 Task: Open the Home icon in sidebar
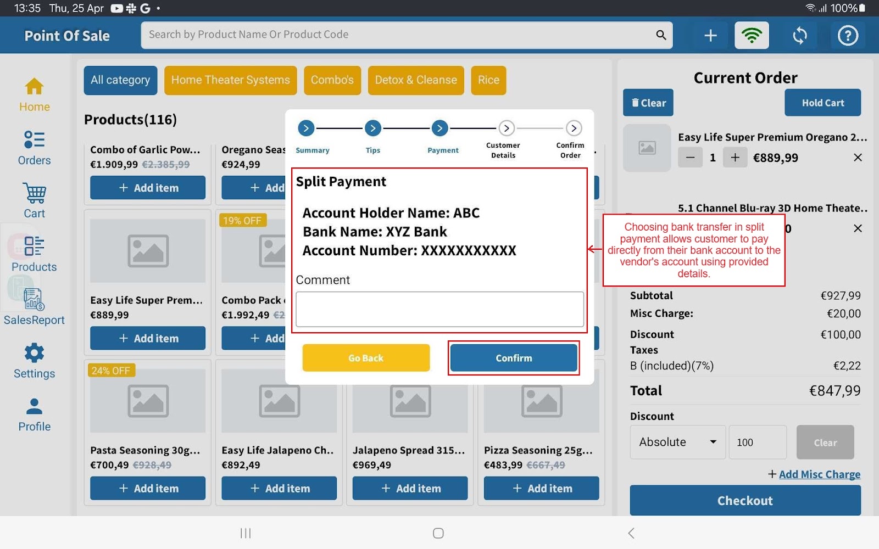34,94
